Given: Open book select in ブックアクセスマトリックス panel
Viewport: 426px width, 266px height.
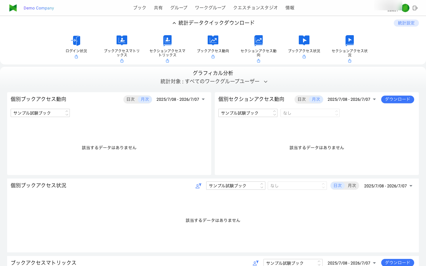Looking at the screenshot, I should (x=293, y=263).
